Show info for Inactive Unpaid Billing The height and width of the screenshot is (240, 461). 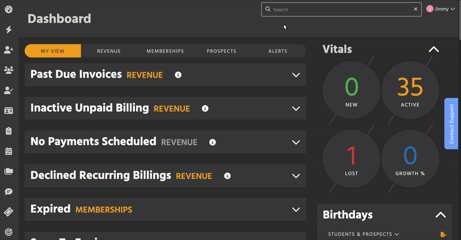(x=205, y=109)
